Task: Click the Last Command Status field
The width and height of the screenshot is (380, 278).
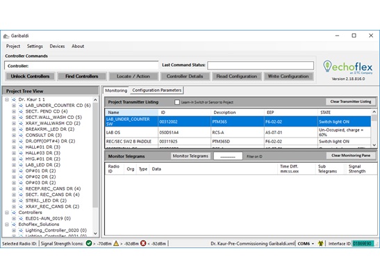Action: 261,65
